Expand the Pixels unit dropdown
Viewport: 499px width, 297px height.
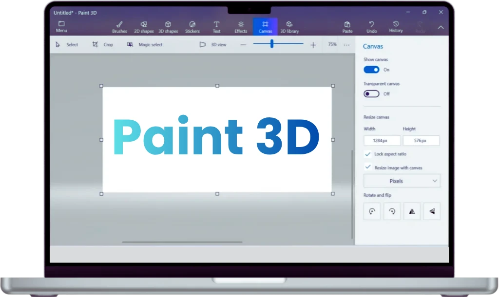point(402,181)
